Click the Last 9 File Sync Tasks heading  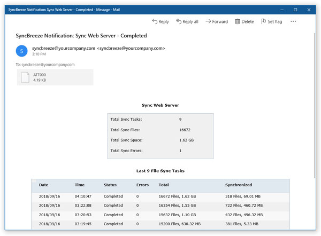coord(160,171)
